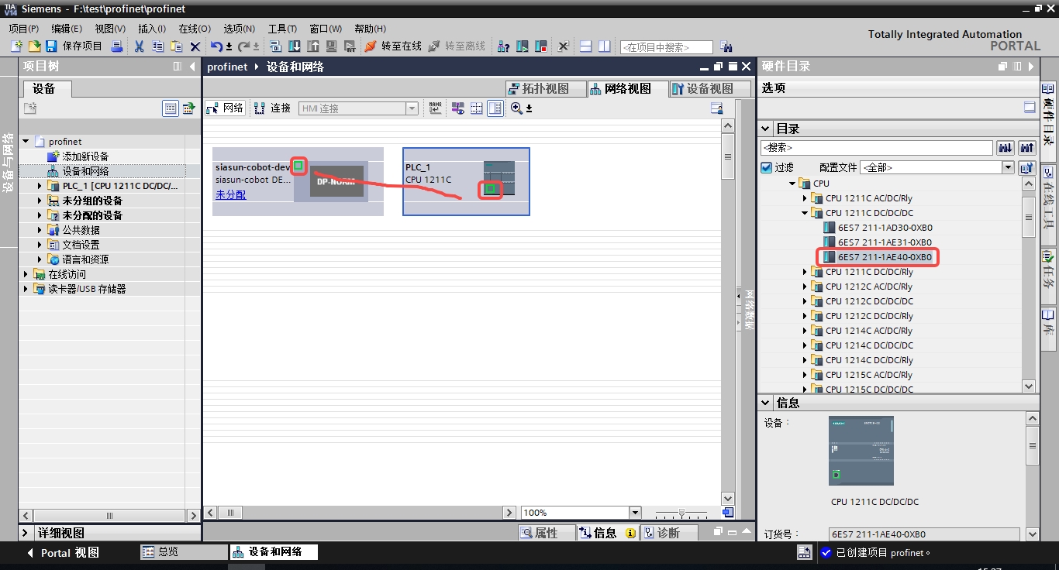1059x570 pixels.
Task: Expand 未分组的设备 tree node
Action: point(40,201)
